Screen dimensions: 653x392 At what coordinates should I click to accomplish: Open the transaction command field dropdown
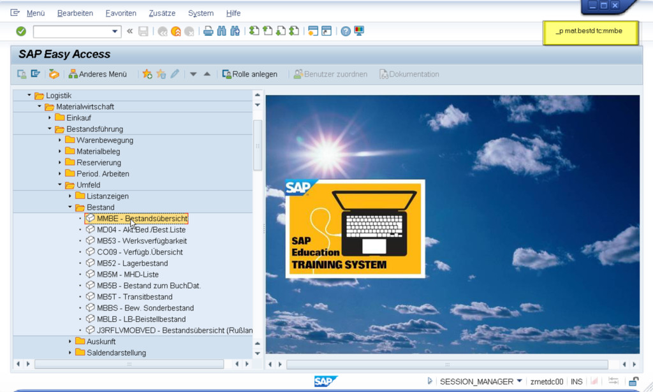[x=115, y=31]
